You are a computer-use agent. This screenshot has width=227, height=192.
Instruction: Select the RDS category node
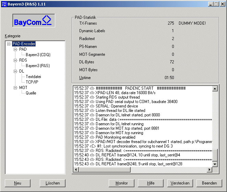[23, 60]
